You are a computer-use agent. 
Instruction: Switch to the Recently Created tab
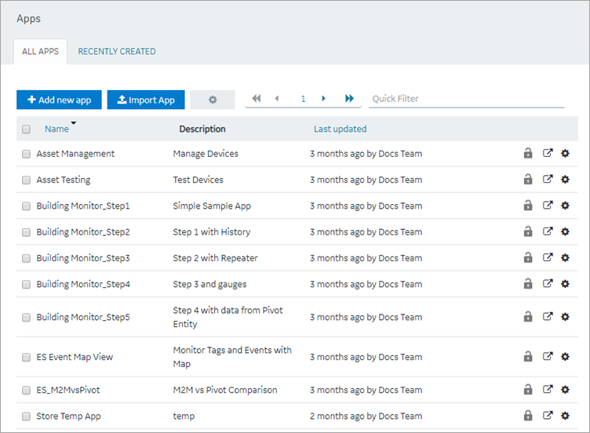[x=117, y=52]
